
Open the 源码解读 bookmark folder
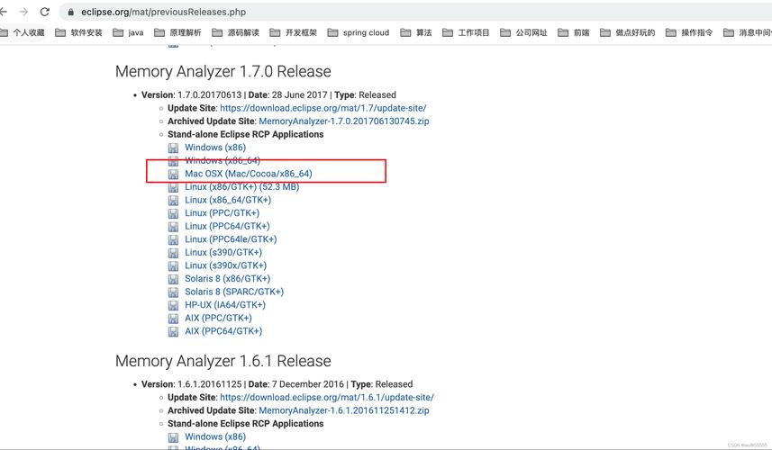(235, 32)
